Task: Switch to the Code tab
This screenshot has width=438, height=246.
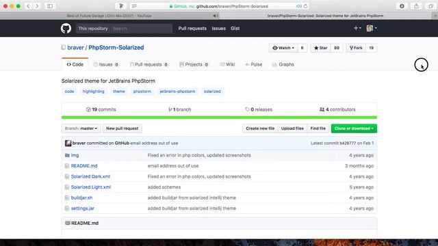Action: coord(75,64)
